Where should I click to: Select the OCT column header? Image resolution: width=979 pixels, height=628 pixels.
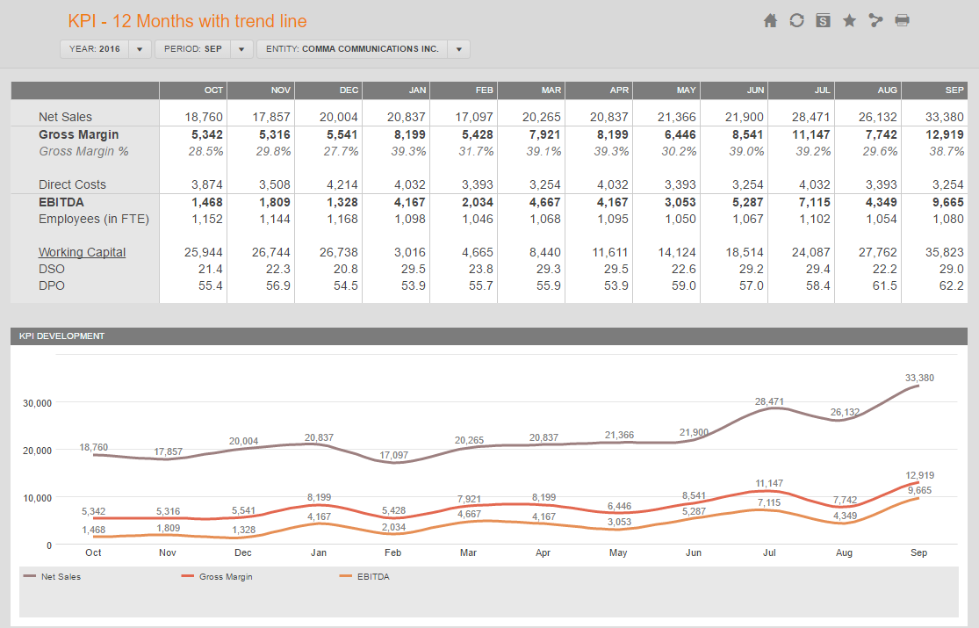point(193,90)
